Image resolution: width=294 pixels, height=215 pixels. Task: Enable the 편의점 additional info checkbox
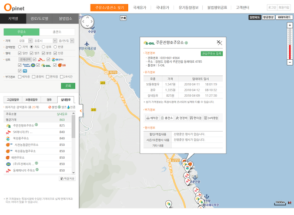point(48,77)
